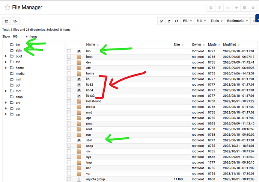The image size is (259, 182).
Task: Open the File menu
Action: [x=187, y=21]
